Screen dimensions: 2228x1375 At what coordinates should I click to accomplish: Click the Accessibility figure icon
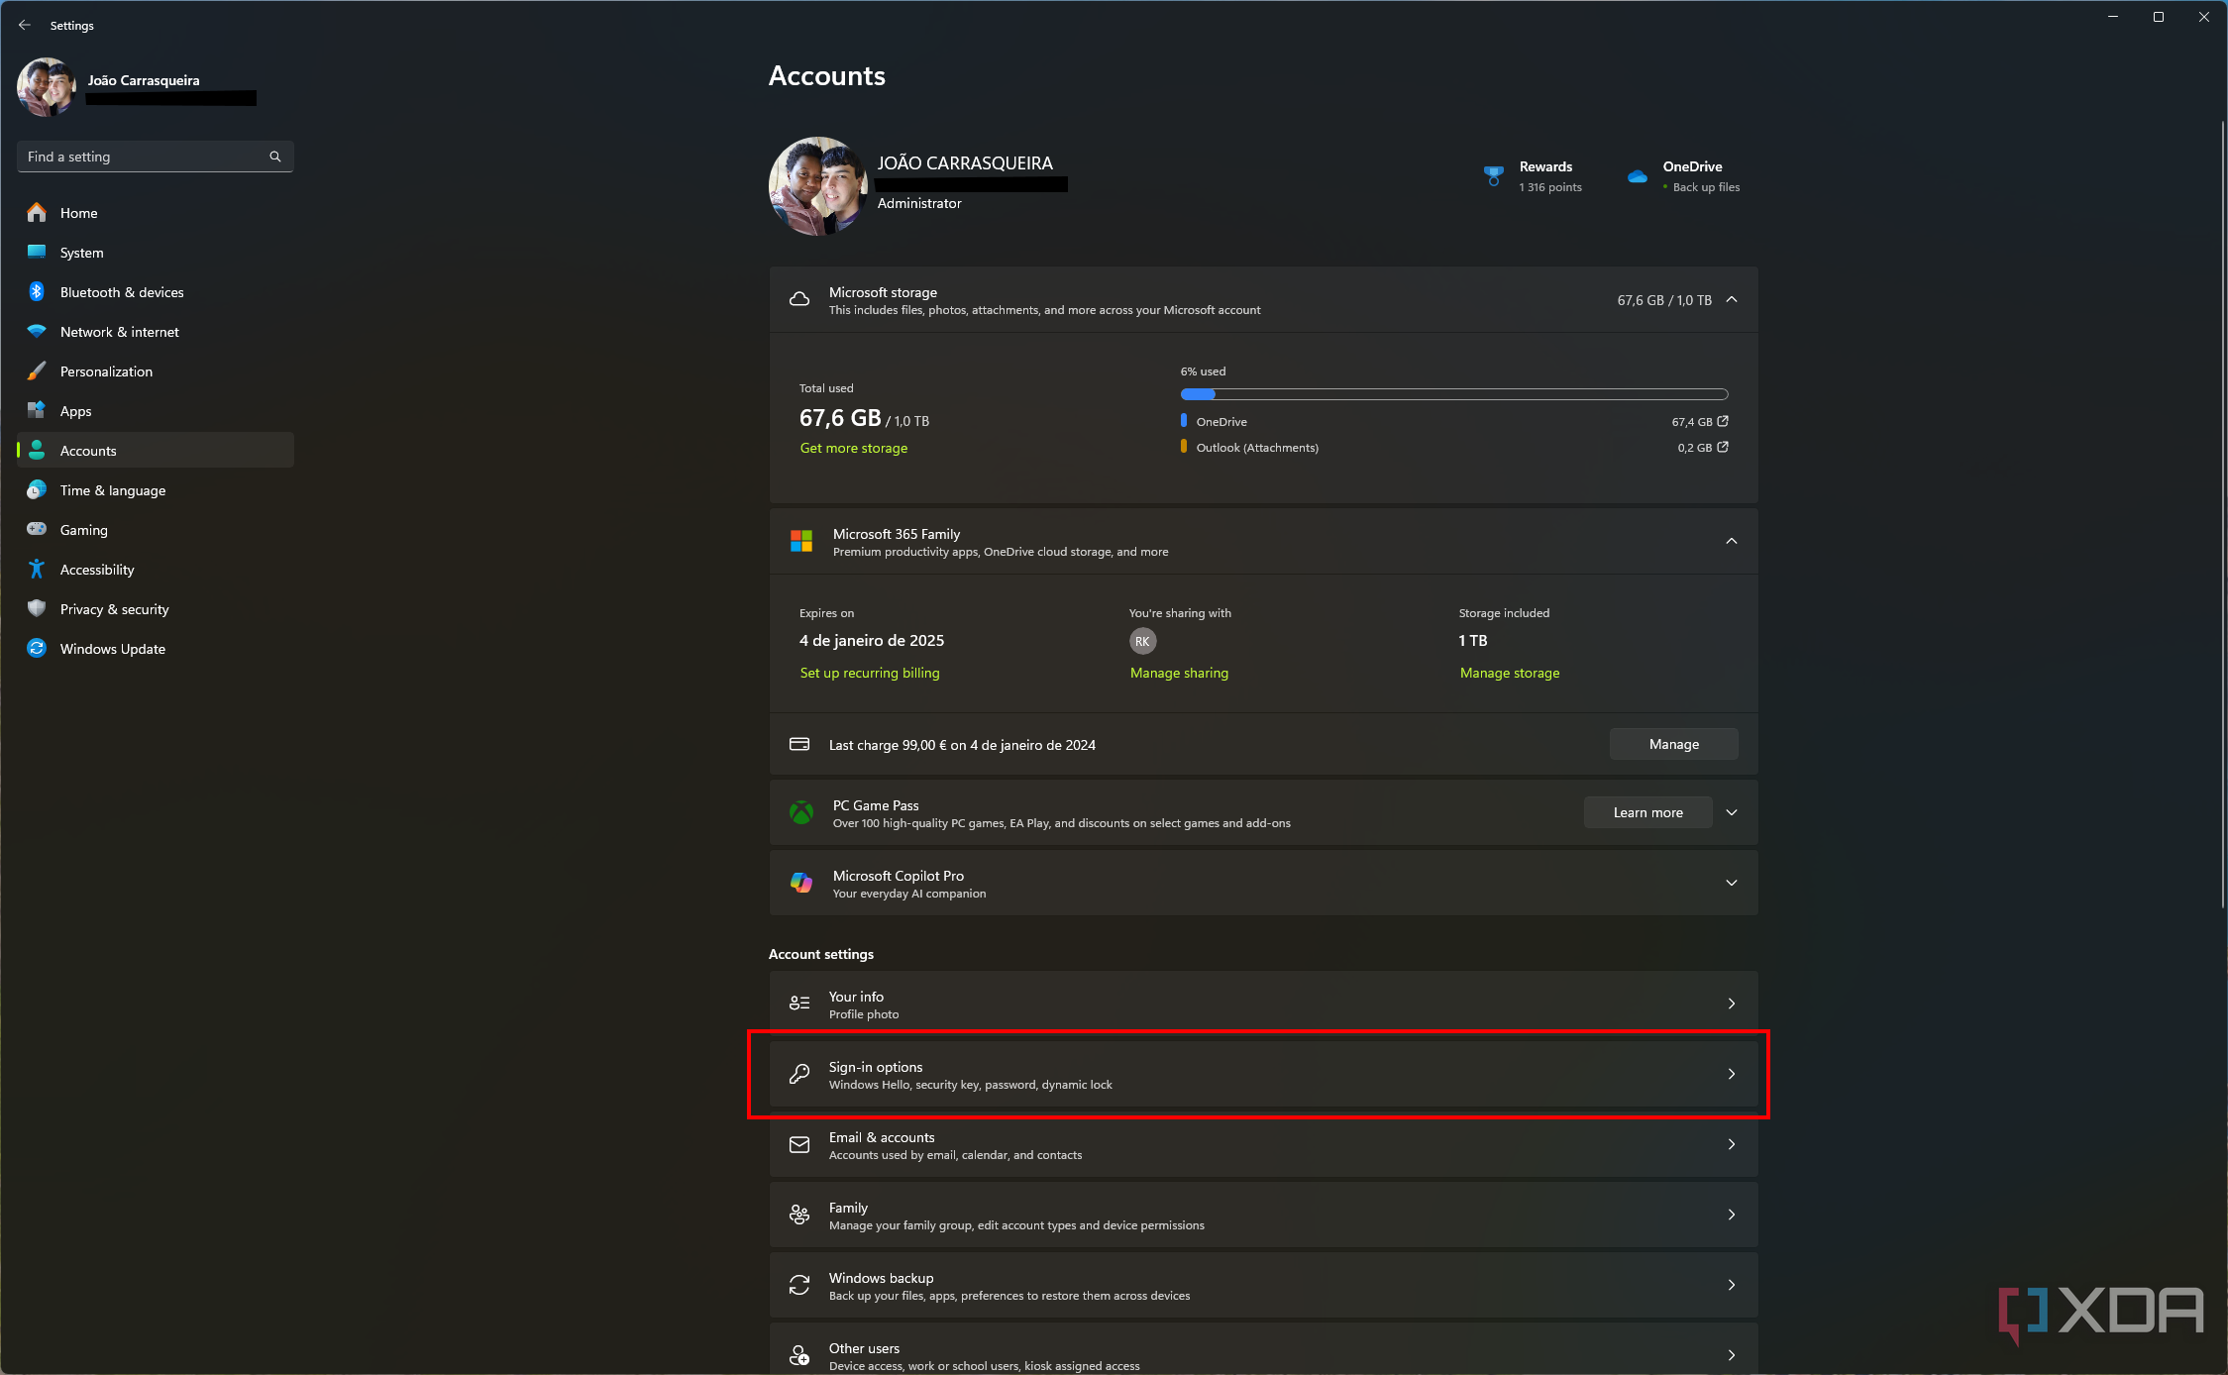37,569
